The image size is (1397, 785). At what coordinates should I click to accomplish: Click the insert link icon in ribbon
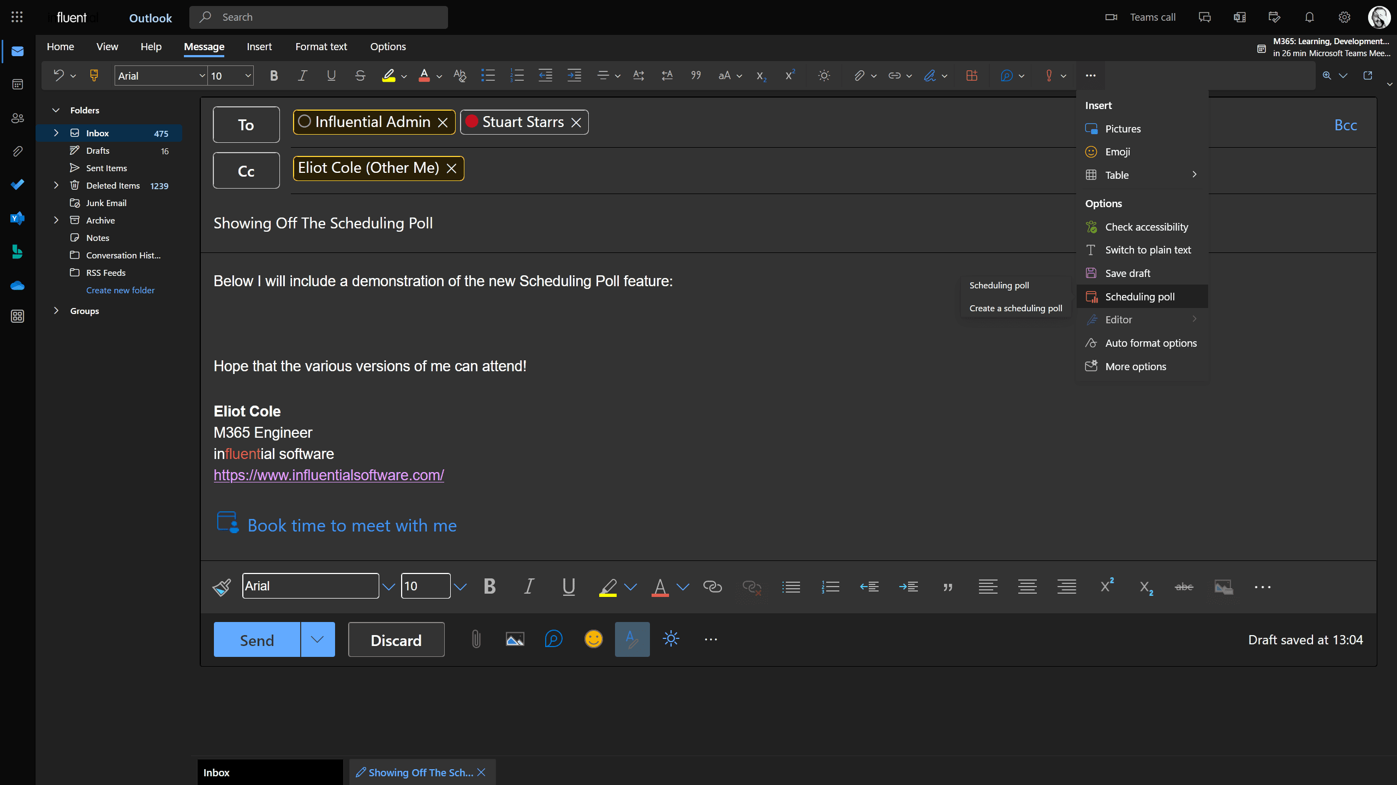point(894,75)
